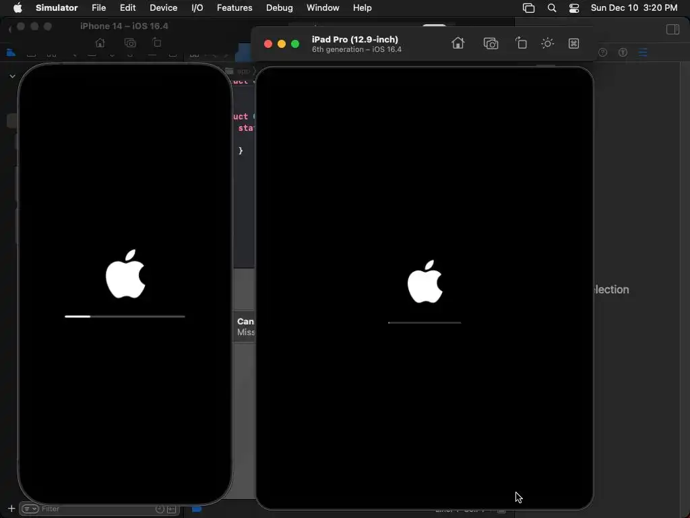Open Xcode Accessibility inspector icon
This screenshot has width=690, height=518.
(623, 53)
